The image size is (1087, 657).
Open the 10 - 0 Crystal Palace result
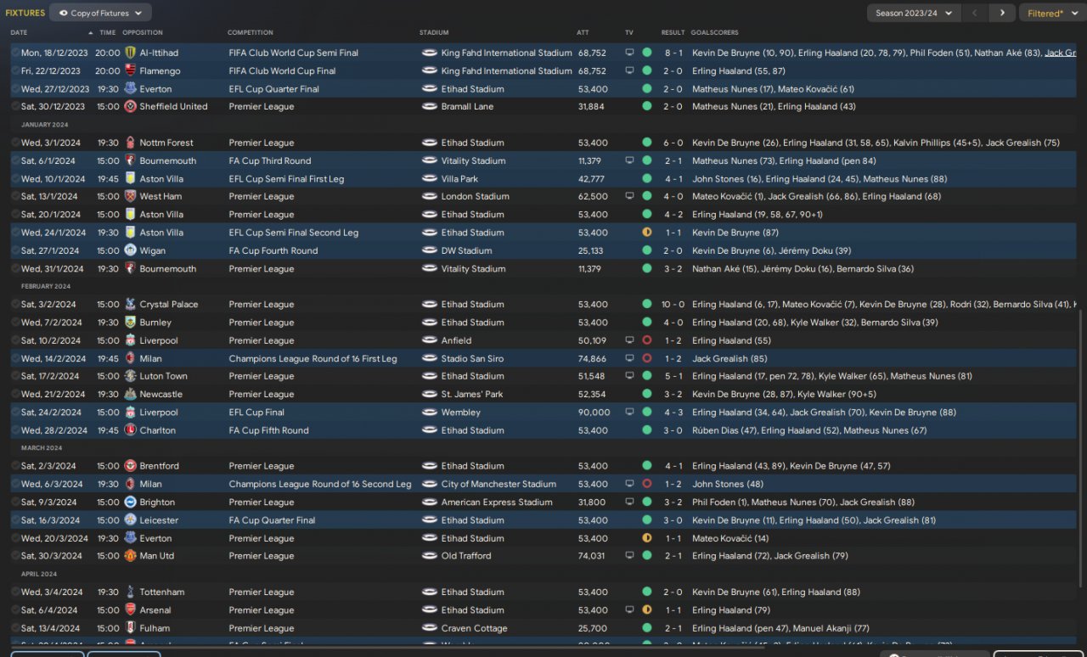click(673, 305)
